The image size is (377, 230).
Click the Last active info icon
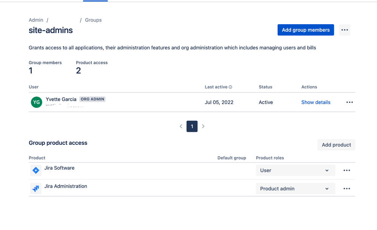pyautogui.click(x=230, y=87)
